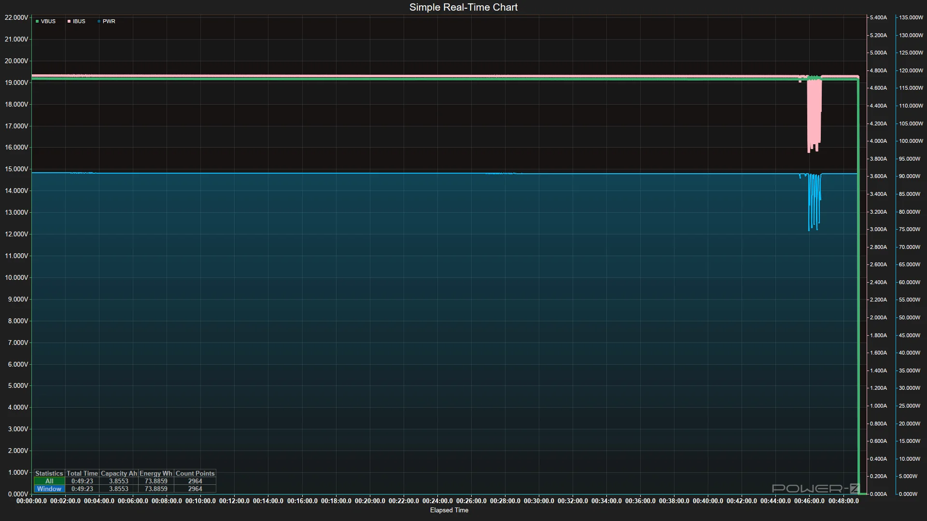Viewport: 927px width, 521px height.
Task: Click the 'Total Time' column header
Action: click(82, 473)
